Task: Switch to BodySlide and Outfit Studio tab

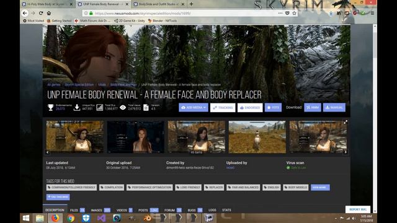Action: tap(159, 4)
